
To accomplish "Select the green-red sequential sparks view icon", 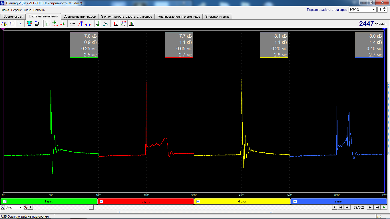I will click(47, 24).
